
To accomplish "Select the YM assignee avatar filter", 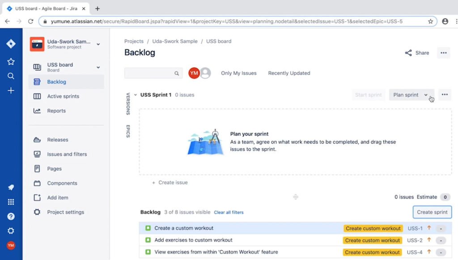I will tap(194, 73).
